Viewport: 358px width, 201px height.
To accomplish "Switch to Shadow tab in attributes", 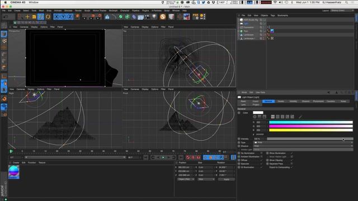I will [x=305, y=101].
